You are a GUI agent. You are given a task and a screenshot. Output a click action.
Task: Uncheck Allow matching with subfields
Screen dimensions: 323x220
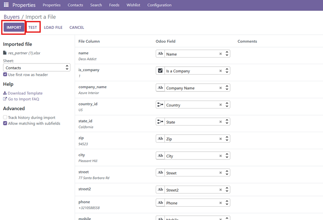(5, 123)
